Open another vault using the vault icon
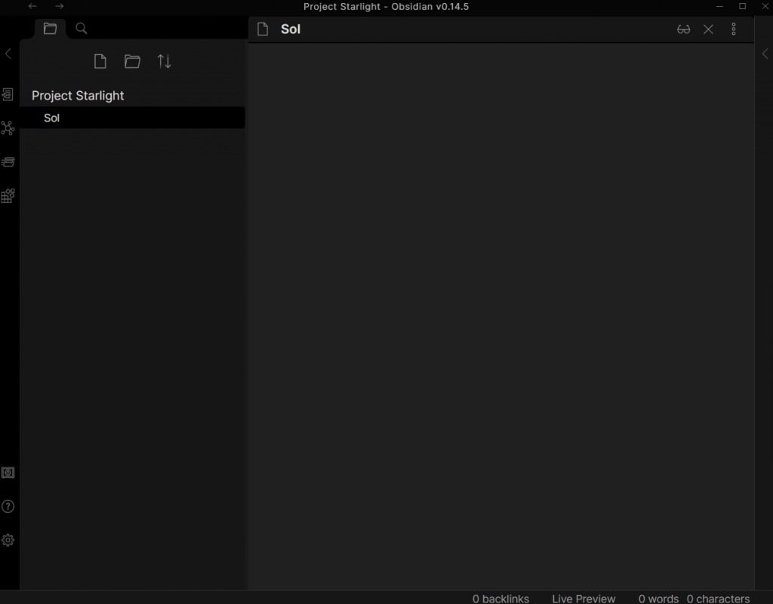This screenshot has height=604, width=773. pos(8,473)
